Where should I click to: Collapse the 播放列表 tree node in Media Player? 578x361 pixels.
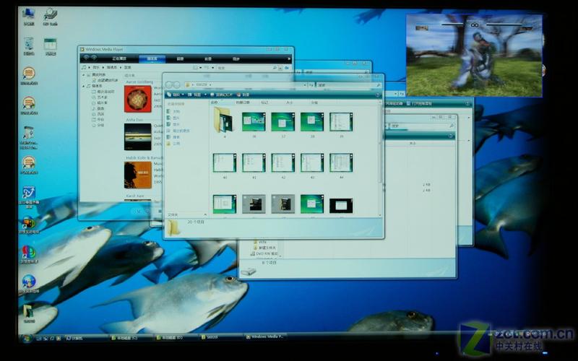(84, 75)
